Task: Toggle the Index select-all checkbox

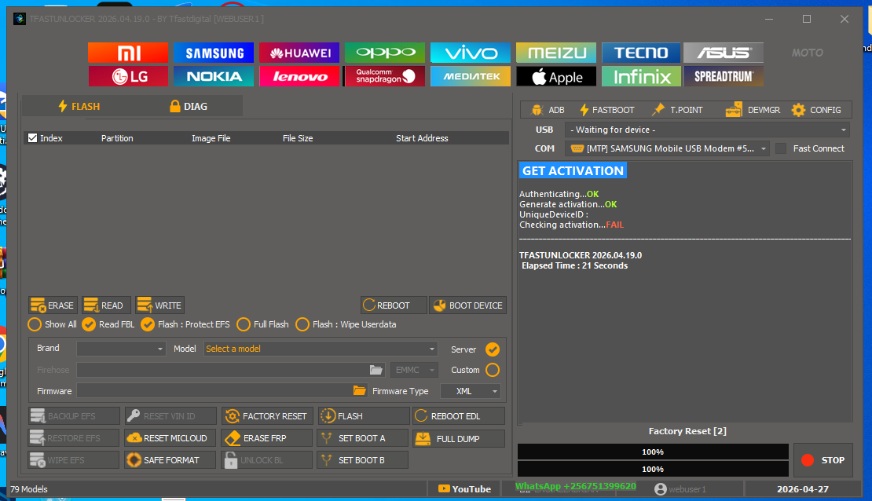Action: [33, 138]
